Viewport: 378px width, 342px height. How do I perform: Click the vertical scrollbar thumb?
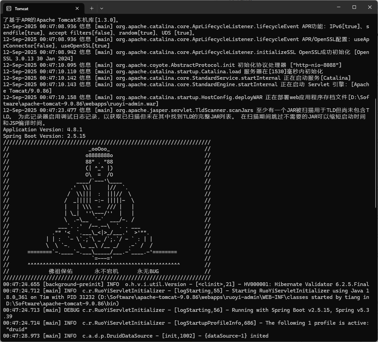[376, 153]
